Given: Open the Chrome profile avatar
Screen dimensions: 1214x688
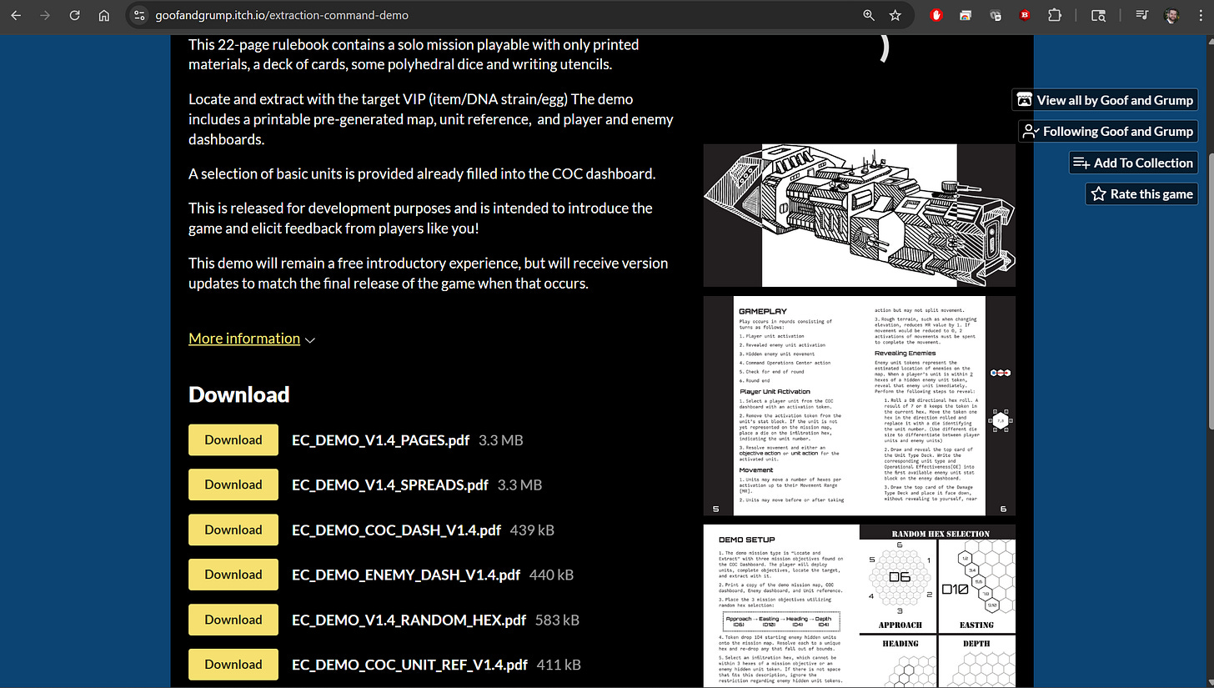Looking at the screenshot, I should (1171, 15).
